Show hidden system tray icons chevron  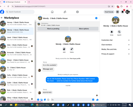point(108,105)
